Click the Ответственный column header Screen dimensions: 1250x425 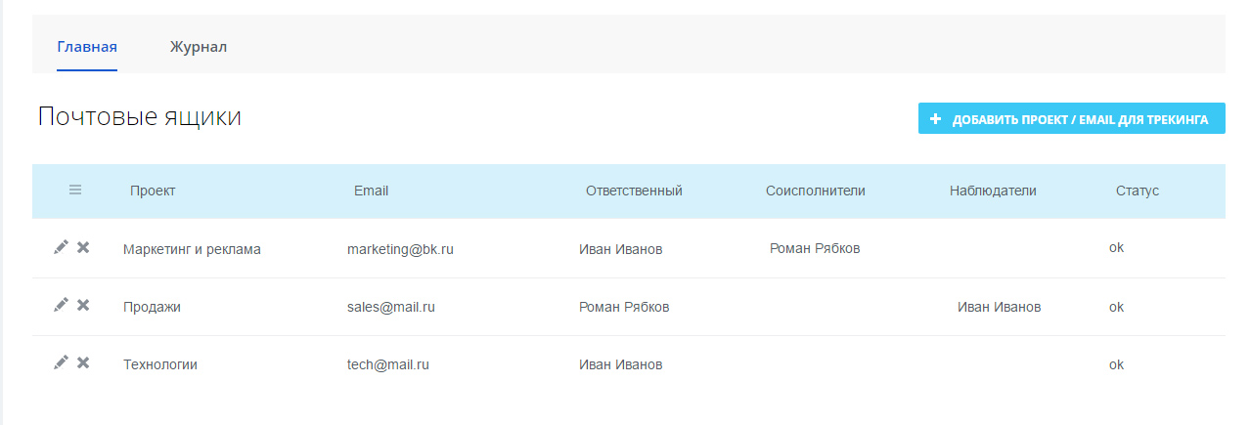[x=634, y=191]
